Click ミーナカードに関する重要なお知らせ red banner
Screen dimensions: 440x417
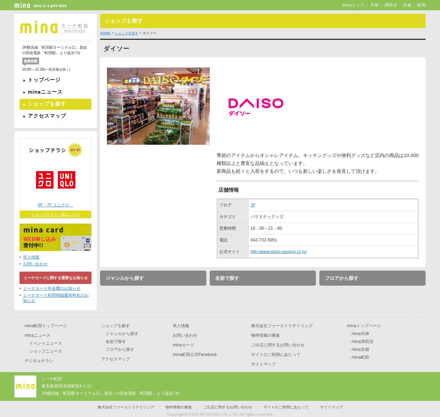56,278
